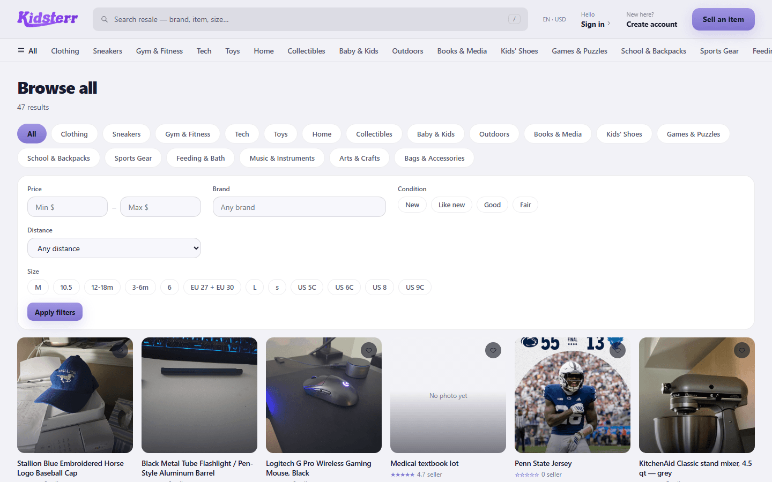The image size is (772, 482).
Task: Select the Bags & Accessories category chip
Action: tap(434, 158)
